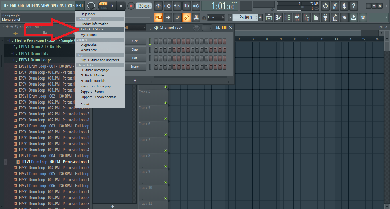Collapse the EPEV1 Drum Loops folder

click(x=35, y=60)
